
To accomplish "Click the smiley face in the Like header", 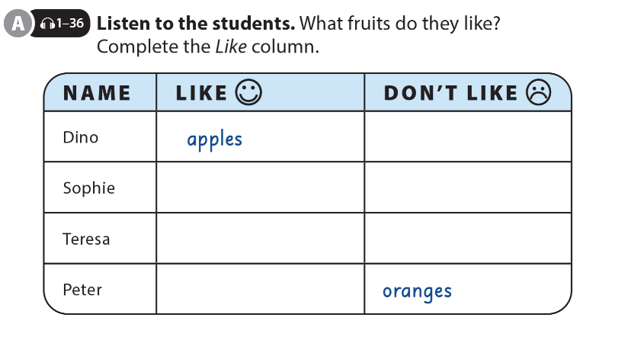I will 248,92.
